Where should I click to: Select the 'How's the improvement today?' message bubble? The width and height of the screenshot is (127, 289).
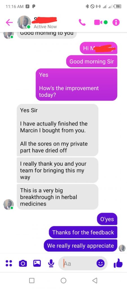[x=76, y=85]
